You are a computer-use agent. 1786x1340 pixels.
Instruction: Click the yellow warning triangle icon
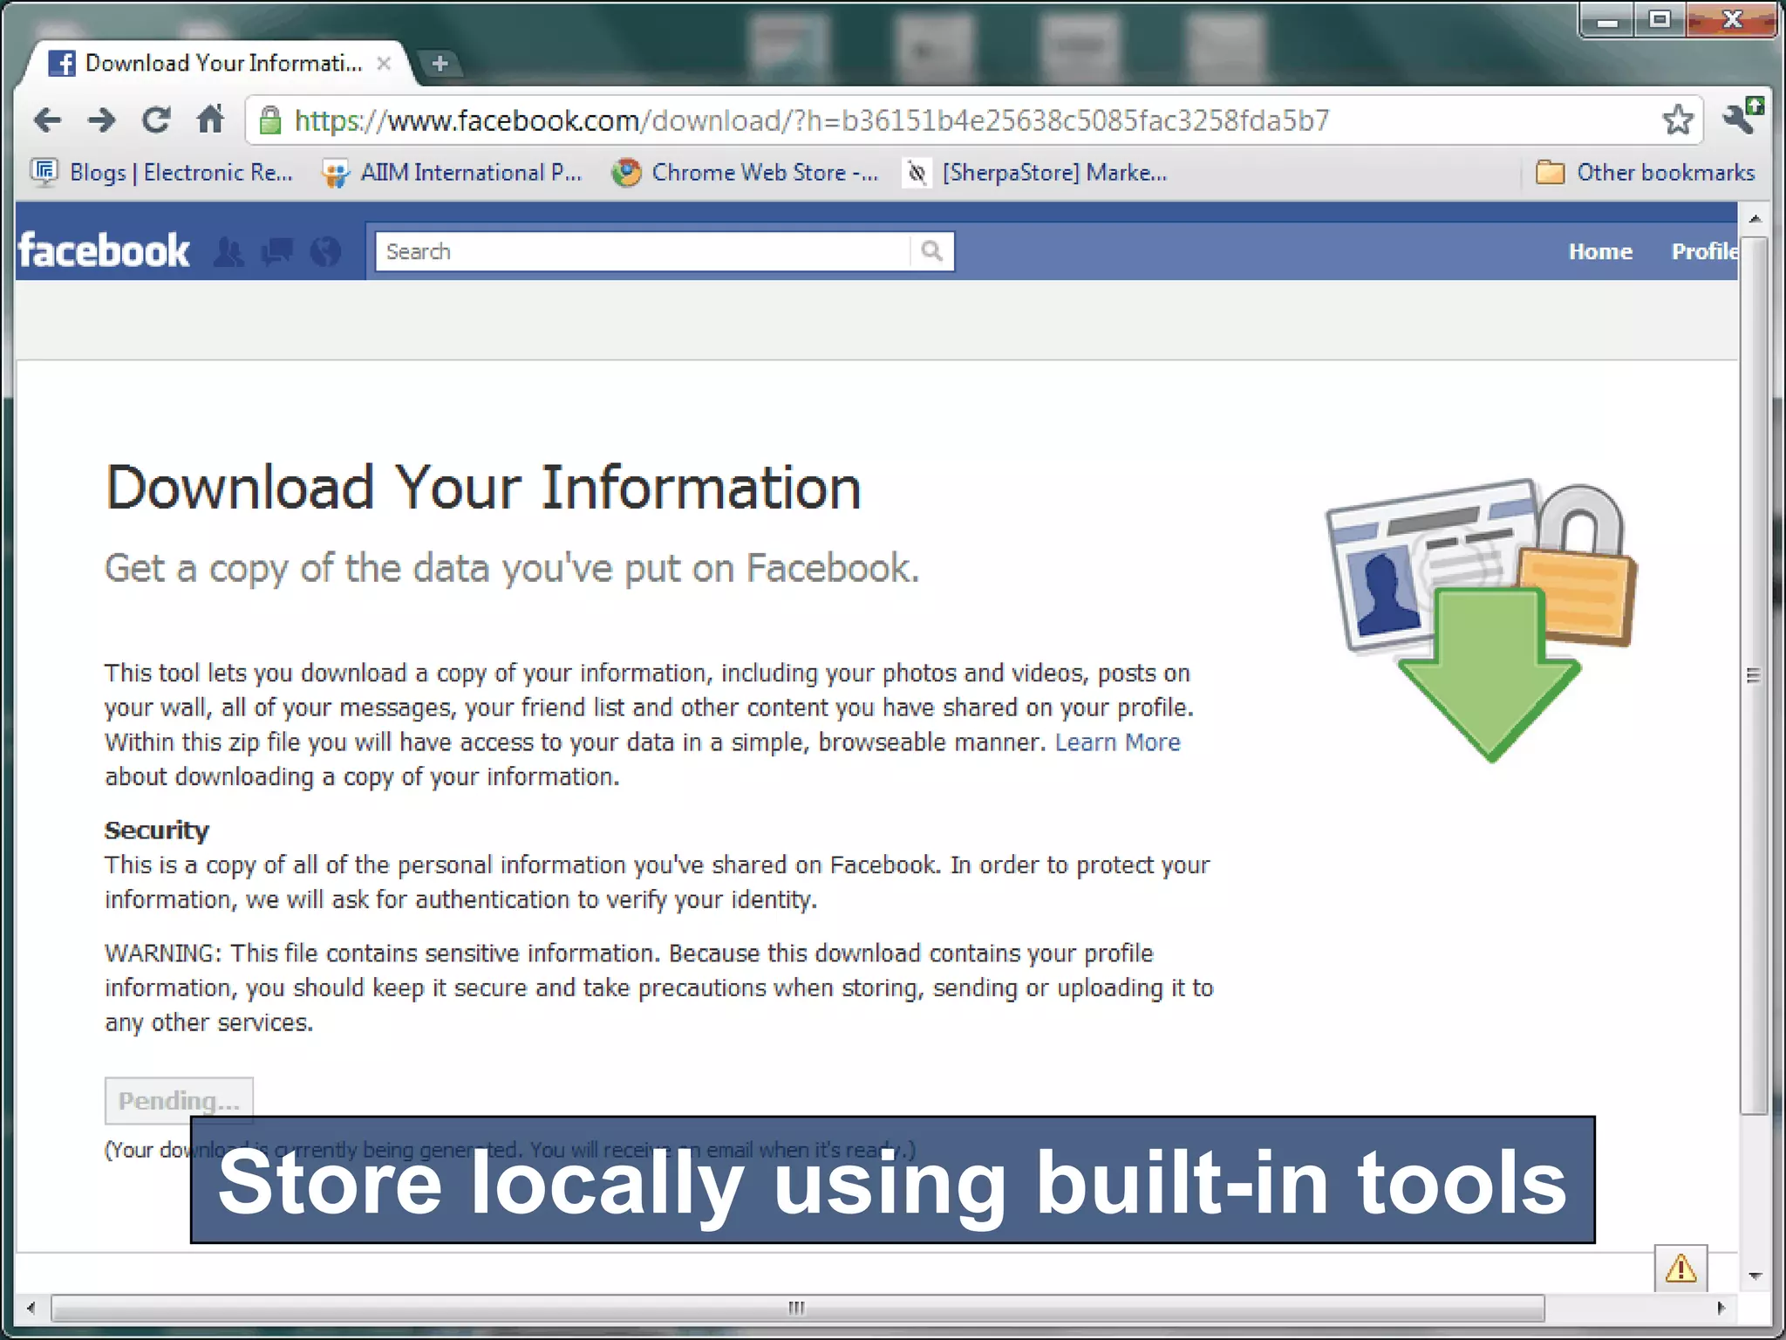tap(1680, 1268)
